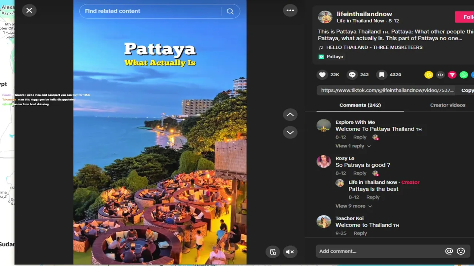Bookmark the video to favorites
Screen dimensions: 474x266
click(382, 75)
